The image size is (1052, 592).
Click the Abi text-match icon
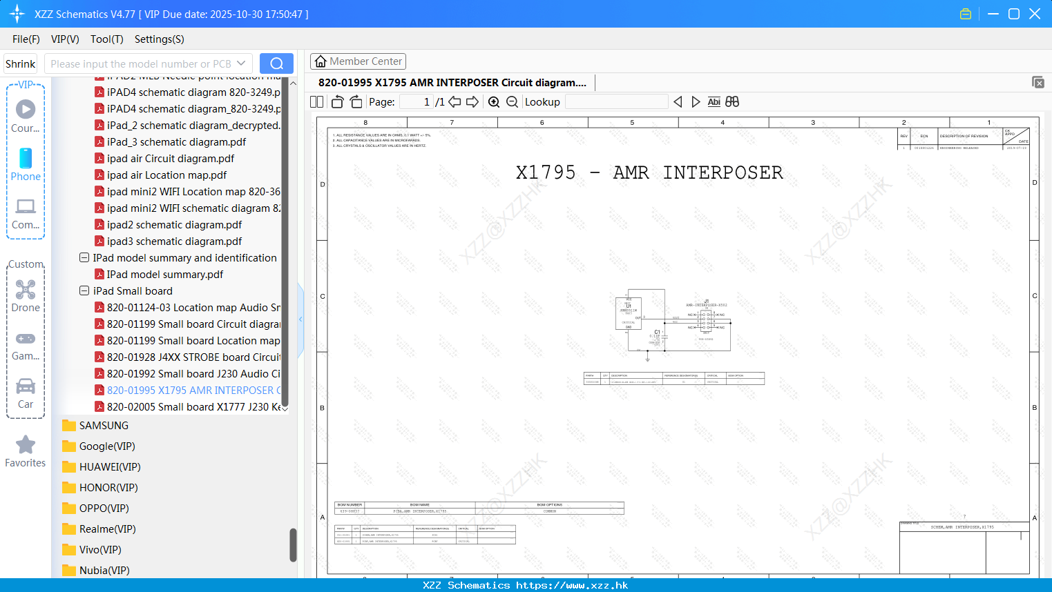(714, 101)
